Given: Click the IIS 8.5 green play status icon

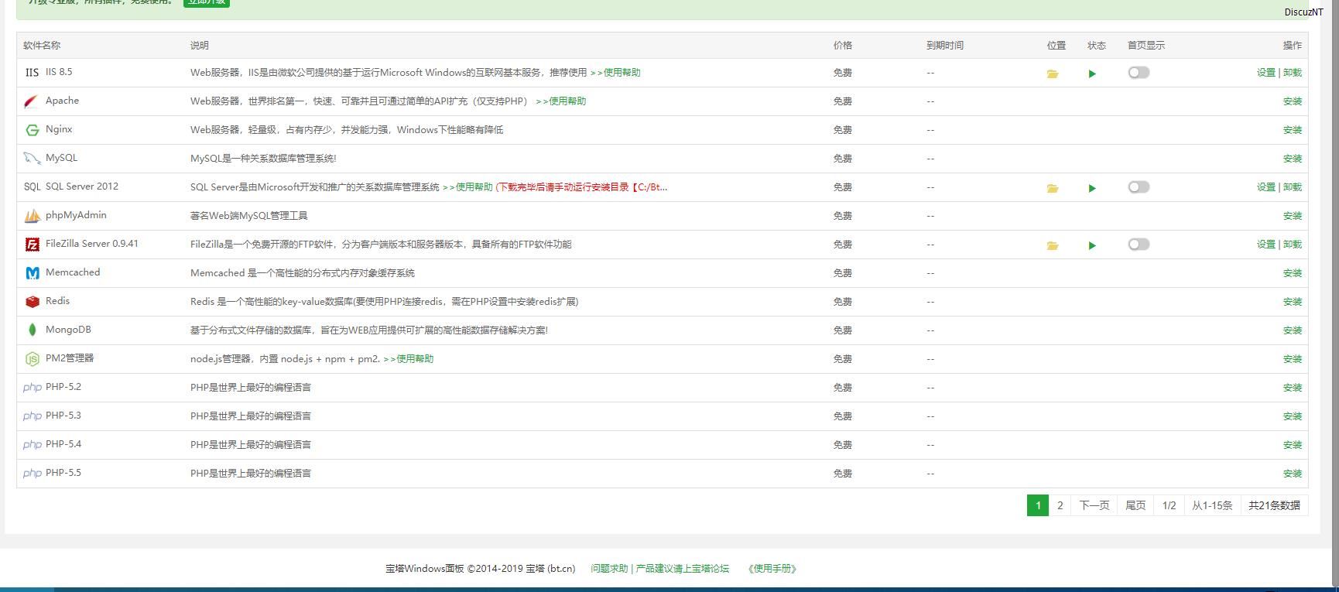Looking at the screenshot, I should 1092,74.
